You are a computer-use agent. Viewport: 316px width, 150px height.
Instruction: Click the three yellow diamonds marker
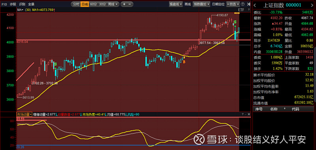coord(237,13)
